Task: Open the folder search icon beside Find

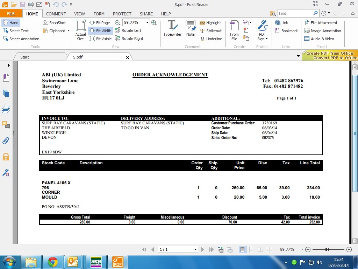Action: click(x=273, y=13)
